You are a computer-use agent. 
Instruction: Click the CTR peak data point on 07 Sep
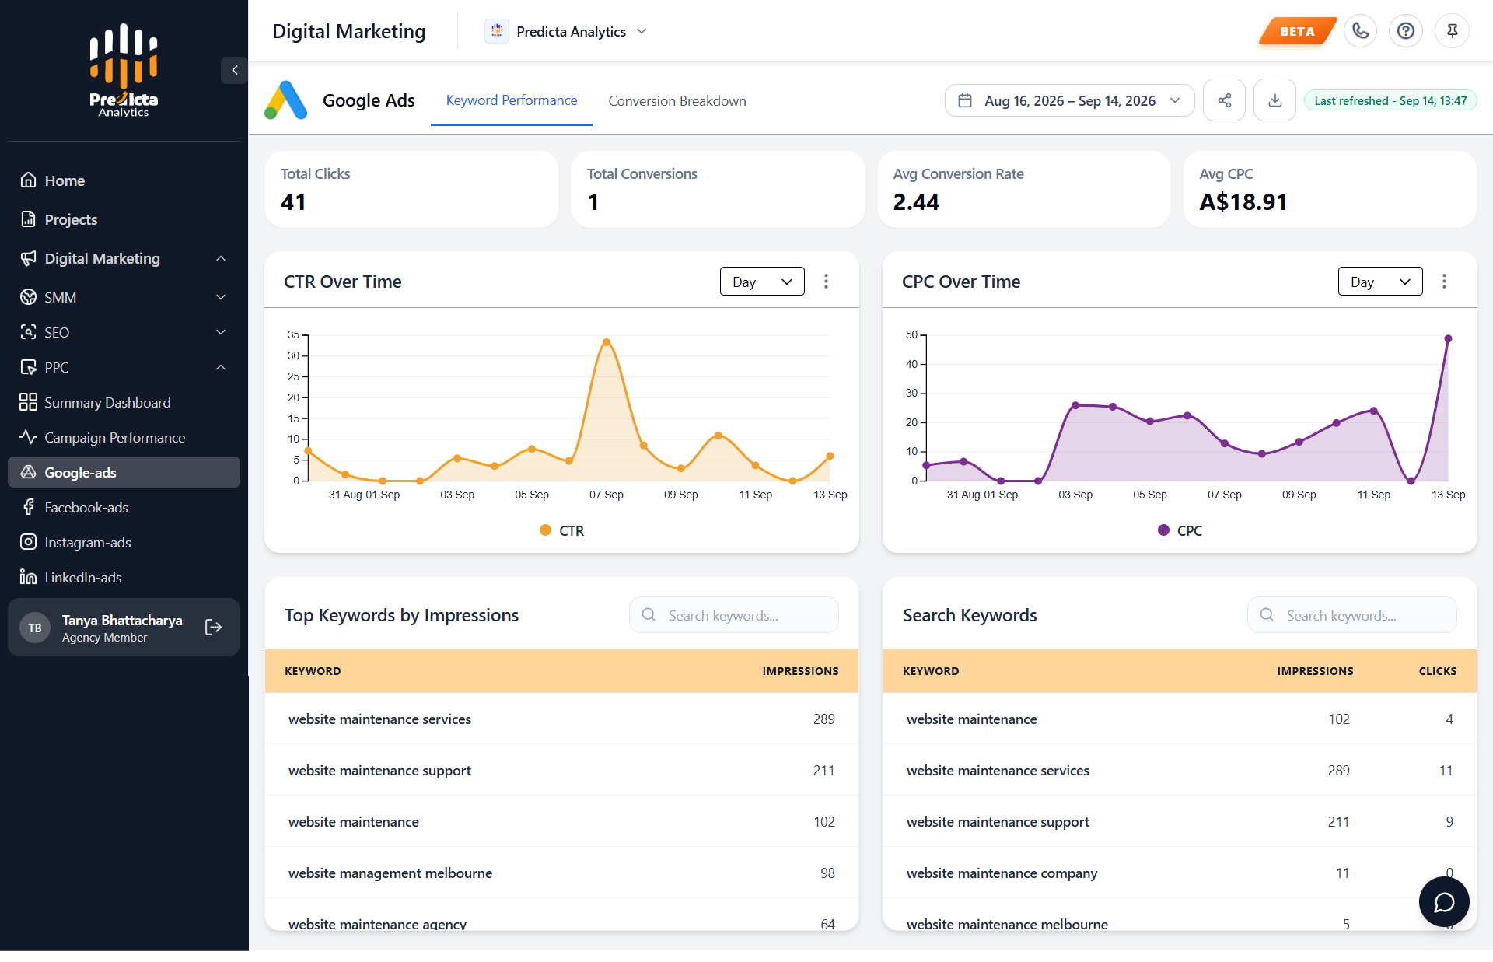pos(607,342)
